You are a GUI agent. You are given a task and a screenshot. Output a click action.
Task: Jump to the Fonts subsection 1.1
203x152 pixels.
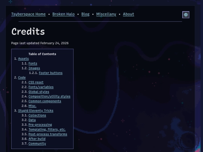click(33, 63)
